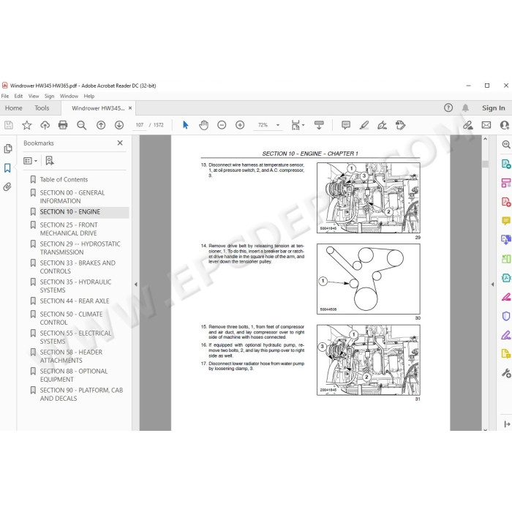Open SECTION 88 - OPTIONAL EQUIPMENT bookmark
The image size is (512, 512).
[74, 374]
